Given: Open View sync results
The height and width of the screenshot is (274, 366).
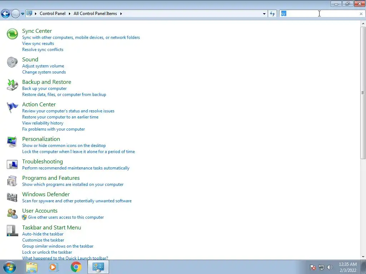Looking at the screenshot, I should (x=38, y=44).
